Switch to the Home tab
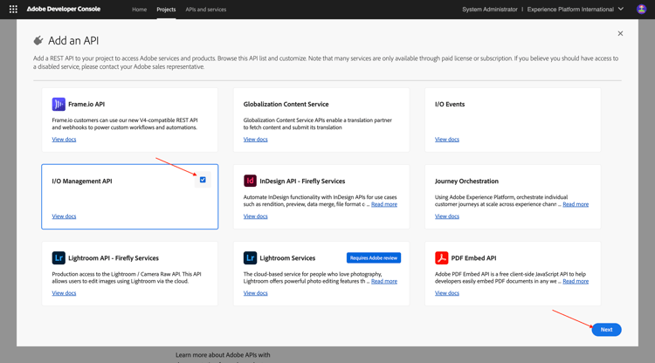Viewport: 655px width, 363px height. click(139, 10)
